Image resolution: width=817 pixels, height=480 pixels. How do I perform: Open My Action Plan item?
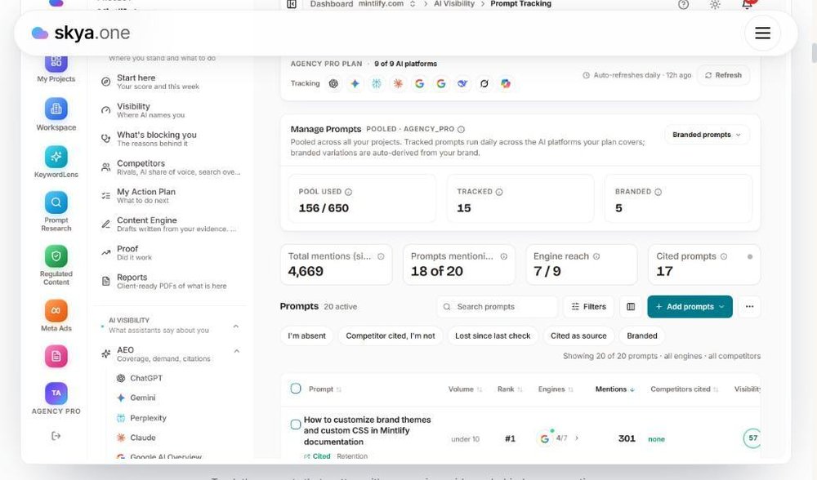click(172, 196)
